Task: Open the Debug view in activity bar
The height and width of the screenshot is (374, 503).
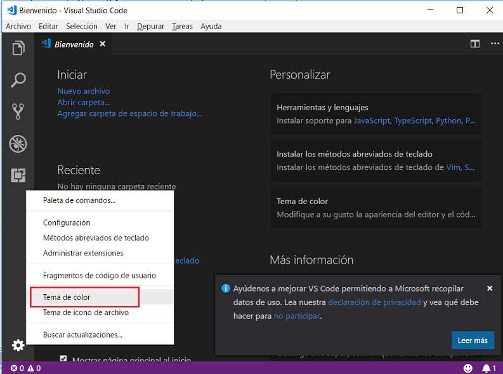Action: (18, 143)
